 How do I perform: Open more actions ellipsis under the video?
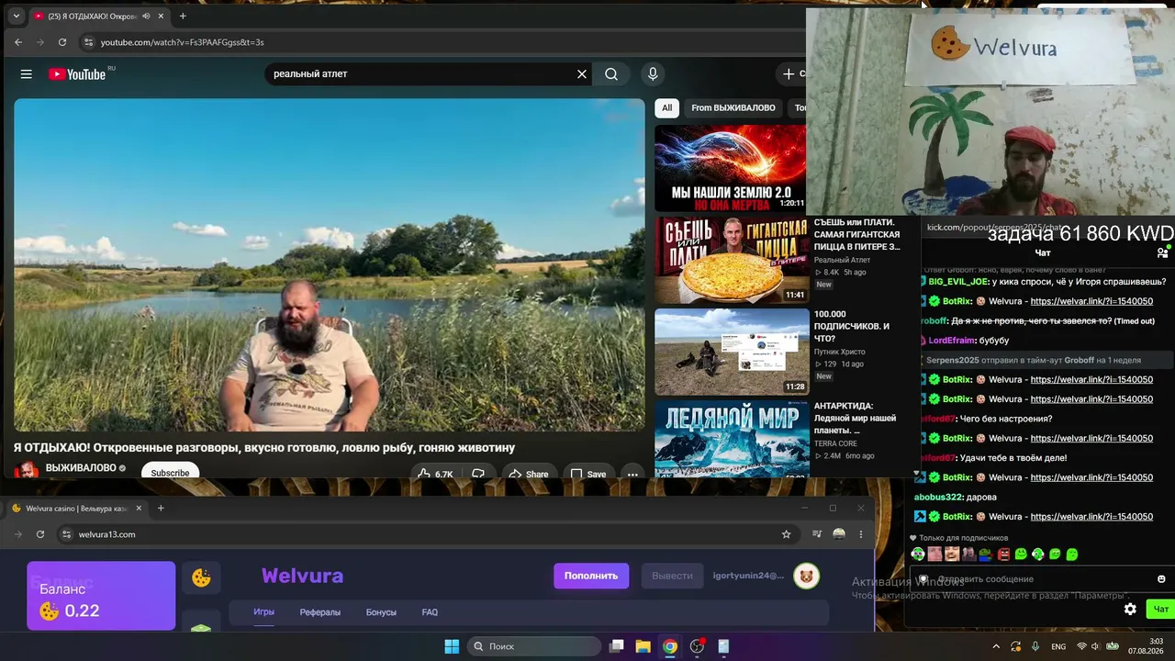pyautogui.click(x=632, y=474)
